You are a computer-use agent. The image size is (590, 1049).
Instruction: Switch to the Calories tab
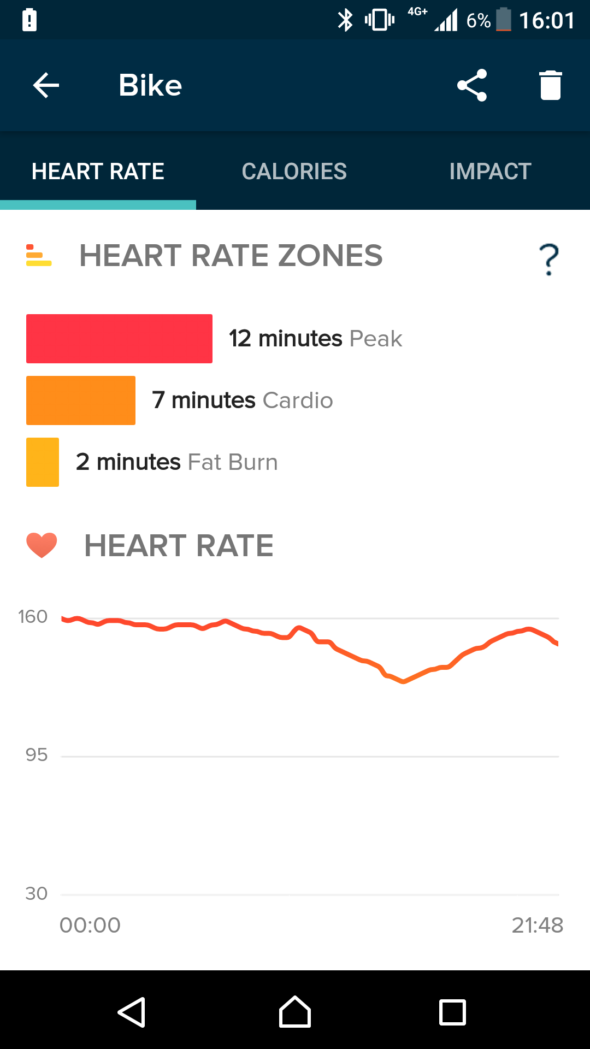point(294,172)
